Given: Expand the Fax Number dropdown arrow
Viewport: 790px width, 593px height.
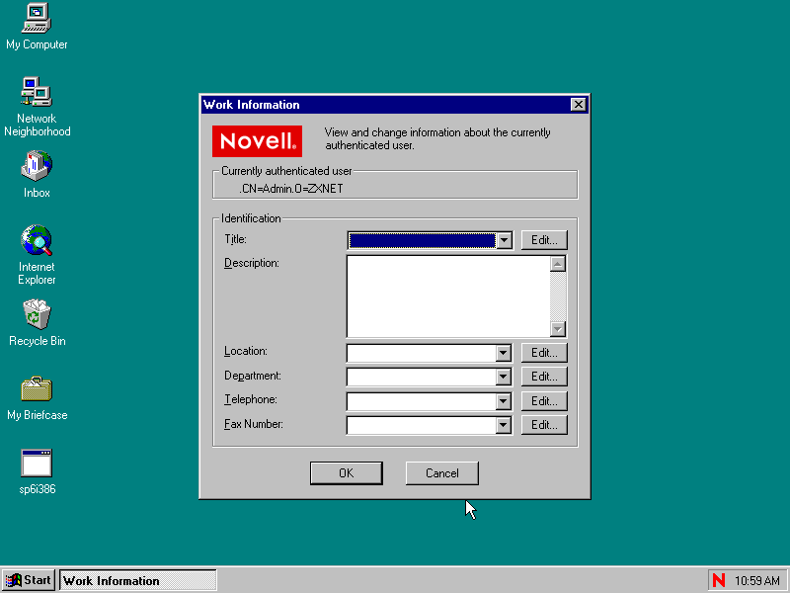Looking at the screenshot, I should tap(503, 425).
